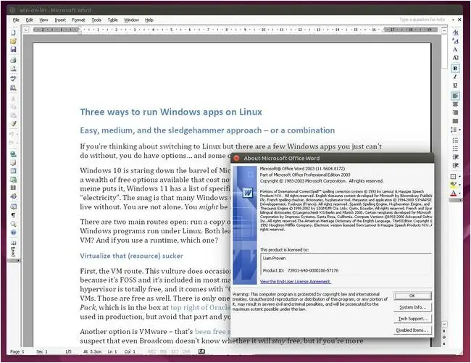Screen dimensions: 471x363
Task: Click the Print icon in left toolbar
Action: point(13,60)
